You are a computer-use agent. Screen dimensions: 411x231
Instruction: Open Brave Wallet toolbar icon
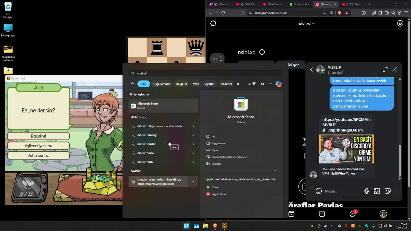[387, 13]
